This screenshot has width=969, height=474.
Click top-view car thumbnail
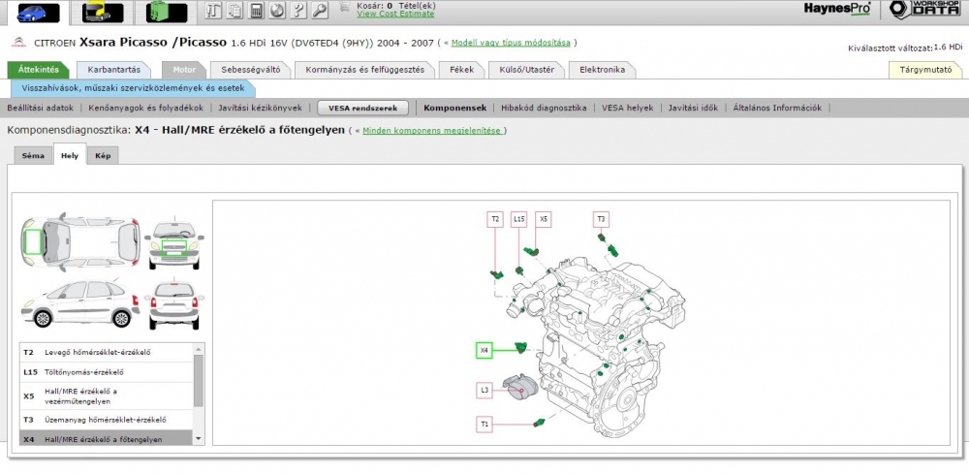80,242
